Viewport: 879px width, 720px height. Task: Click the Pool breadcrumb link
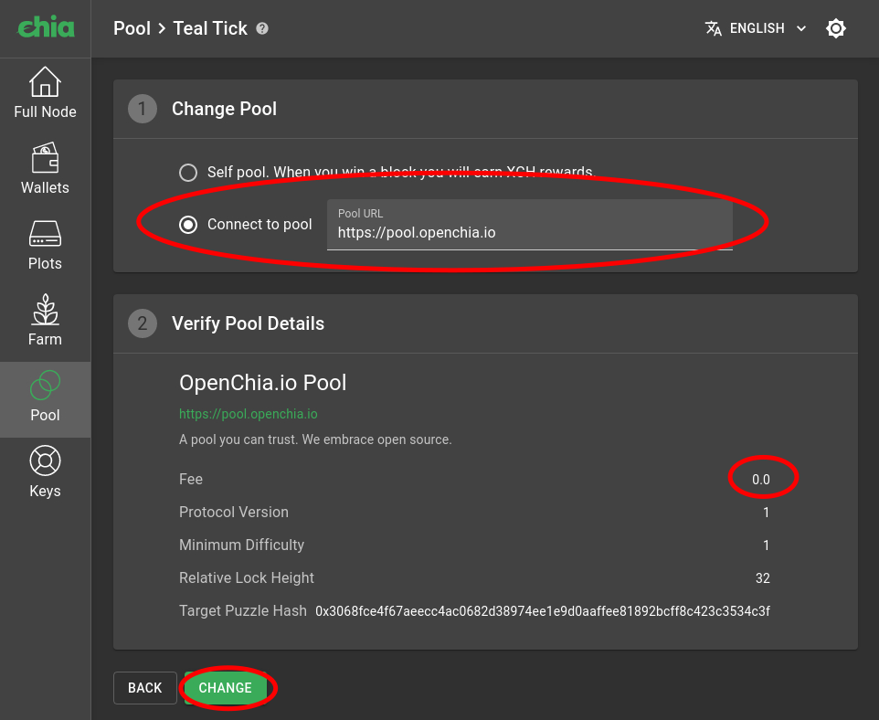tap(132, 28)
